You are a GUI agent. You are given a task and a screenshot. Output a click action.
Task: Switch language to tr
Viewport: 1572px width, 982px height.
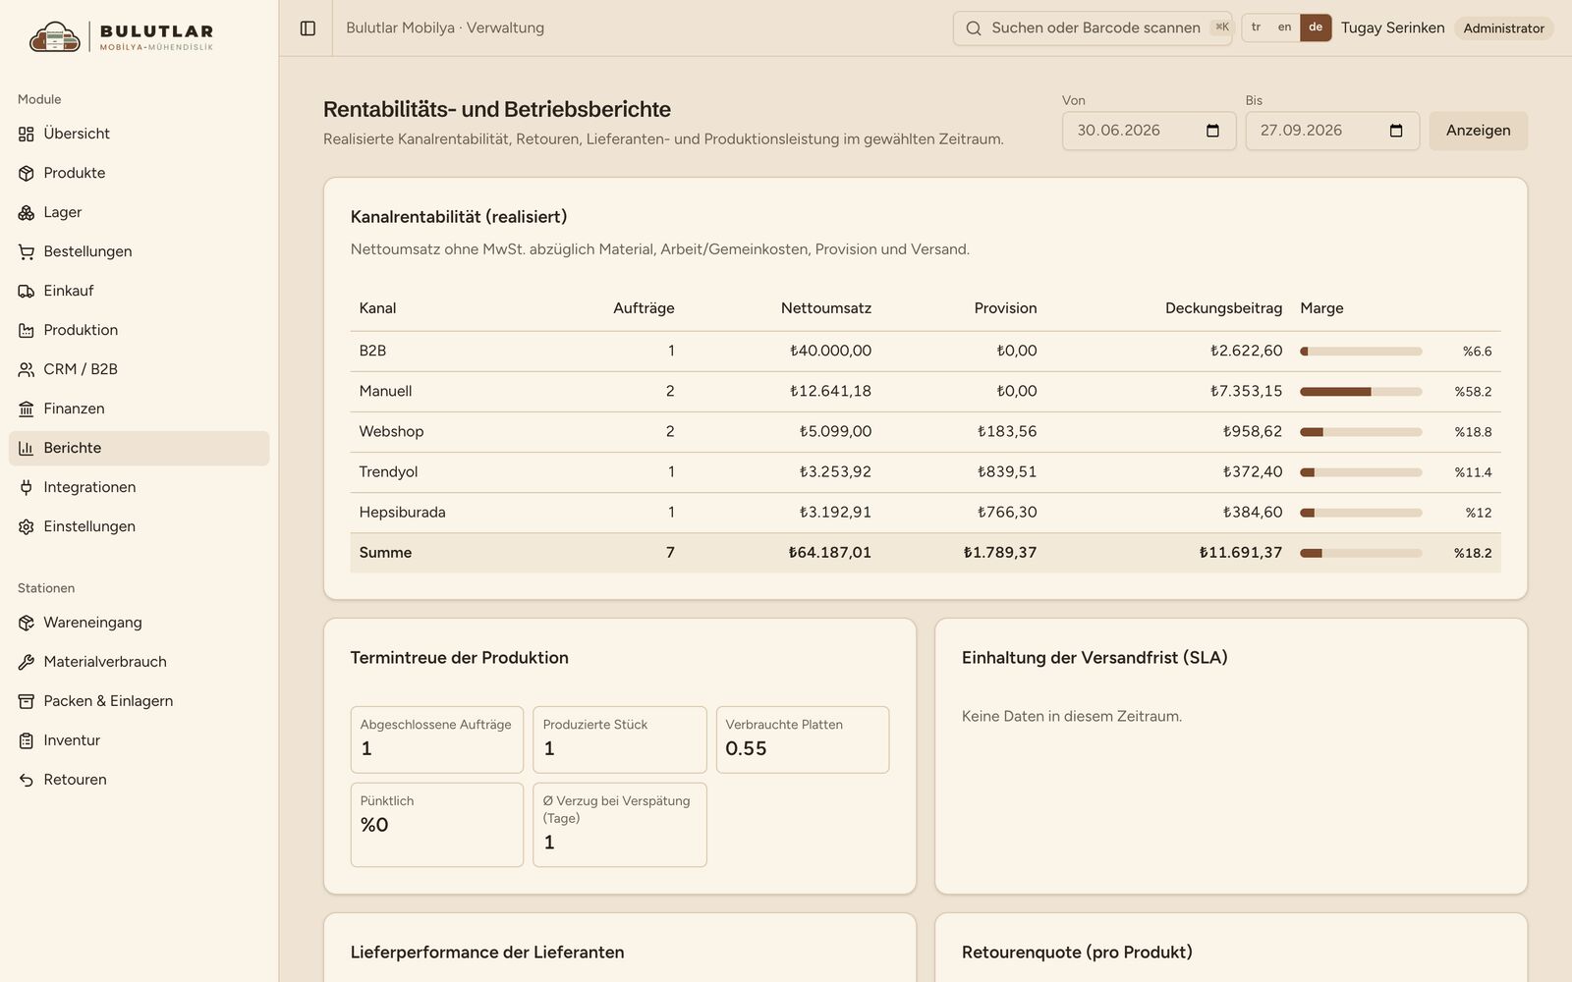point(1256,27)
